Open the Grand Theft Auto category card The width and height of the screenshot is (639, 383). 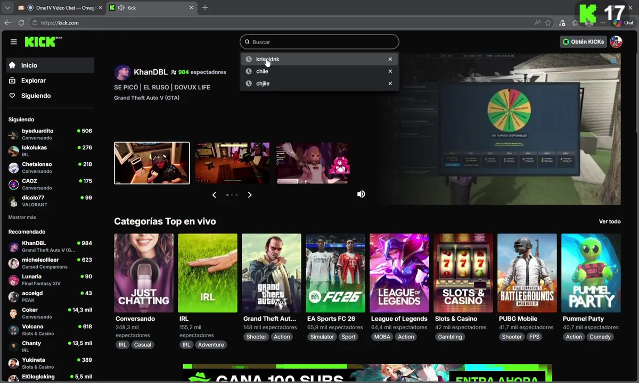pyautogui.click(x=272, y=273)
